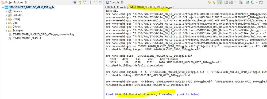Click the Display Selected Console icon
Image resolution: width=267 pixels, height=99 pixels.
coord(253,2)
